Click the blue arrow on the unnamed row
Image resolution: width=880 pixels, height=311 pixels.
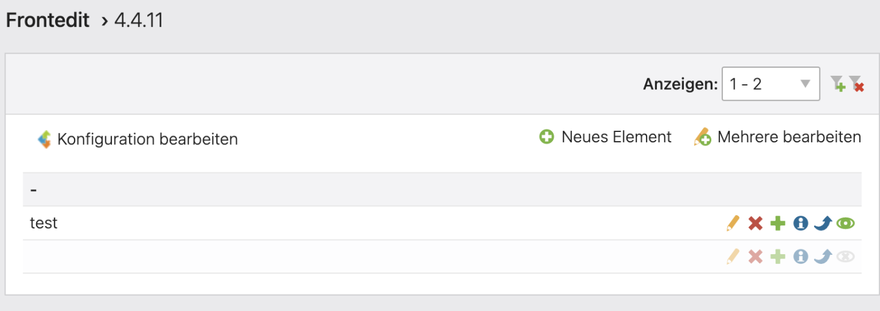(x=823, y=257)
